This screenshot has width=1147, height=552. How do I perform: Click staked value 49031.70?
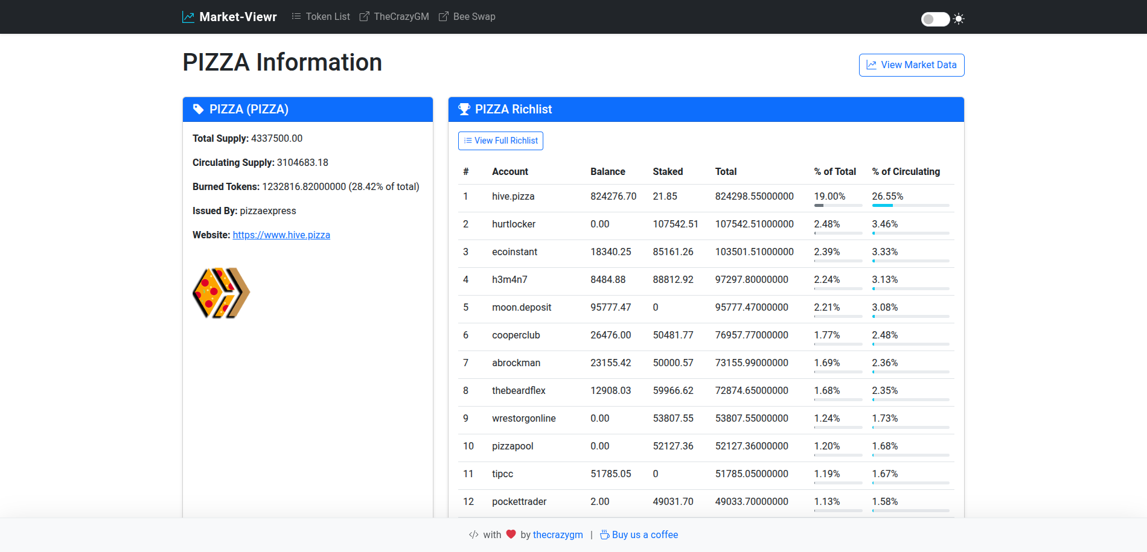(x=673, y=501)
